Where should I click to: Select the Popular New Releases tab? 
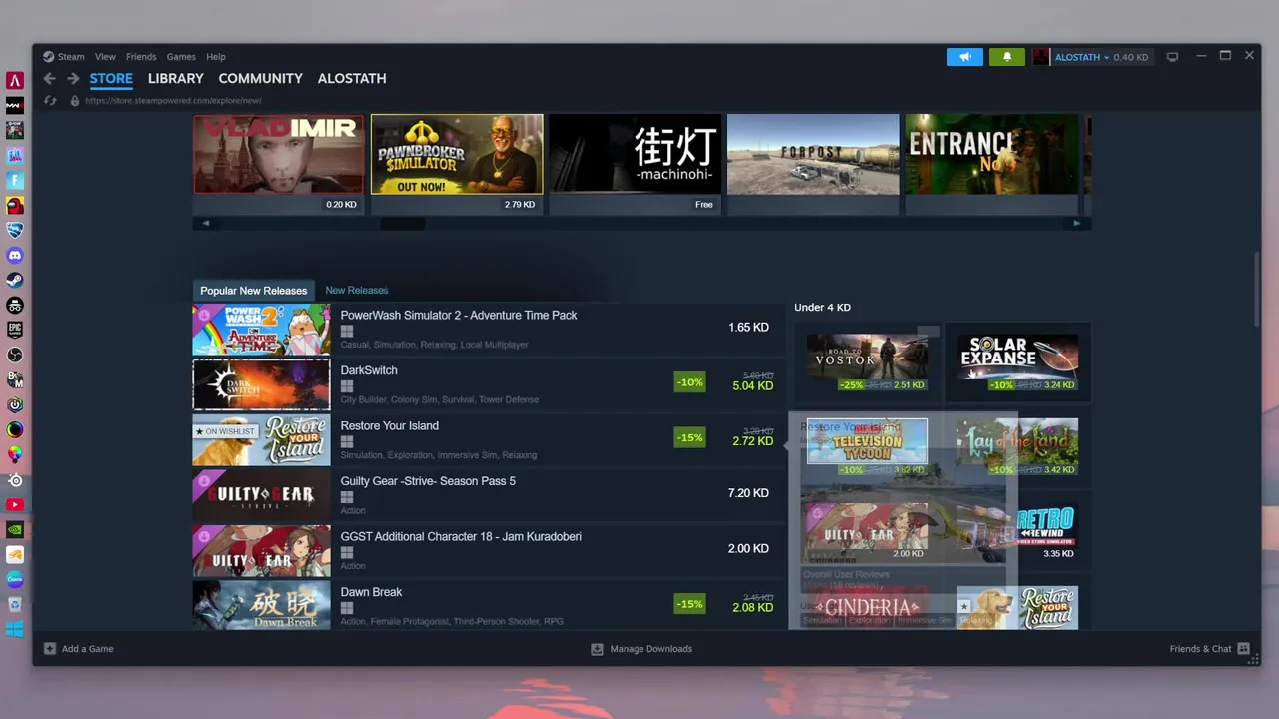(254, 291)
